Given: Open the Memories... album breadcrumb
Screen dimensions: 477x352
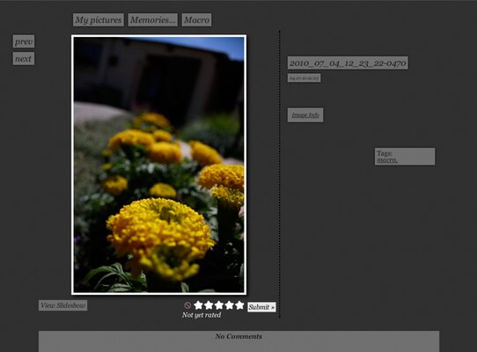Looking at the screenshot, I should pyautogui.click(x=153, y=19).
